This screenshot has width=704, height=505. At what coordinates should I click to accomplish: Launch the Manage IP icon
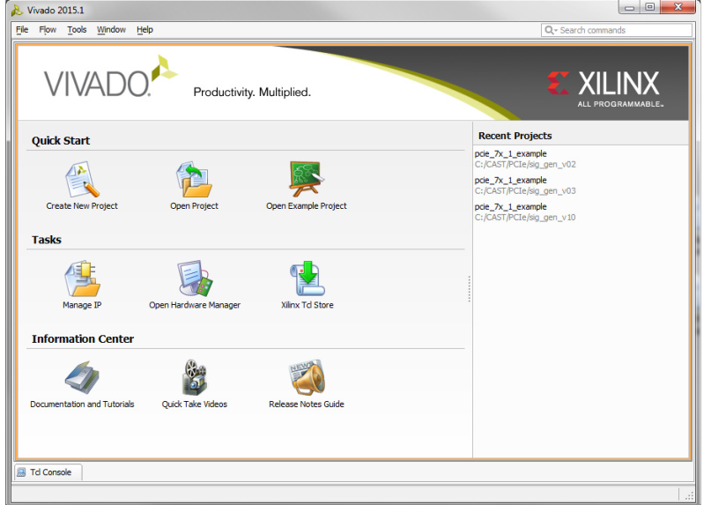[x=82, y=278]
